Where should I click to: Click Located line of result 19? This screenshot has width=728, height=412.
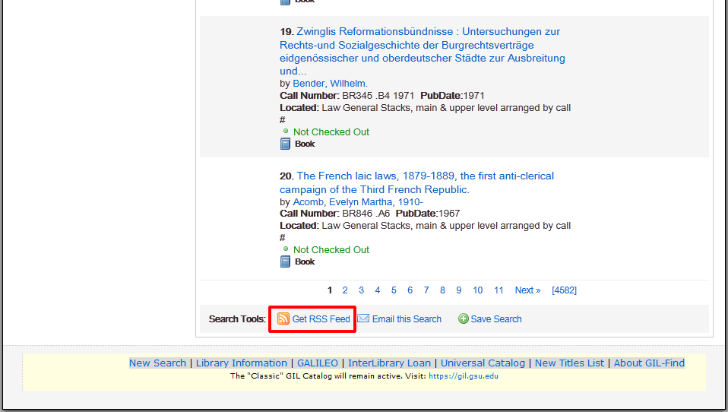(x=426, y=114)
